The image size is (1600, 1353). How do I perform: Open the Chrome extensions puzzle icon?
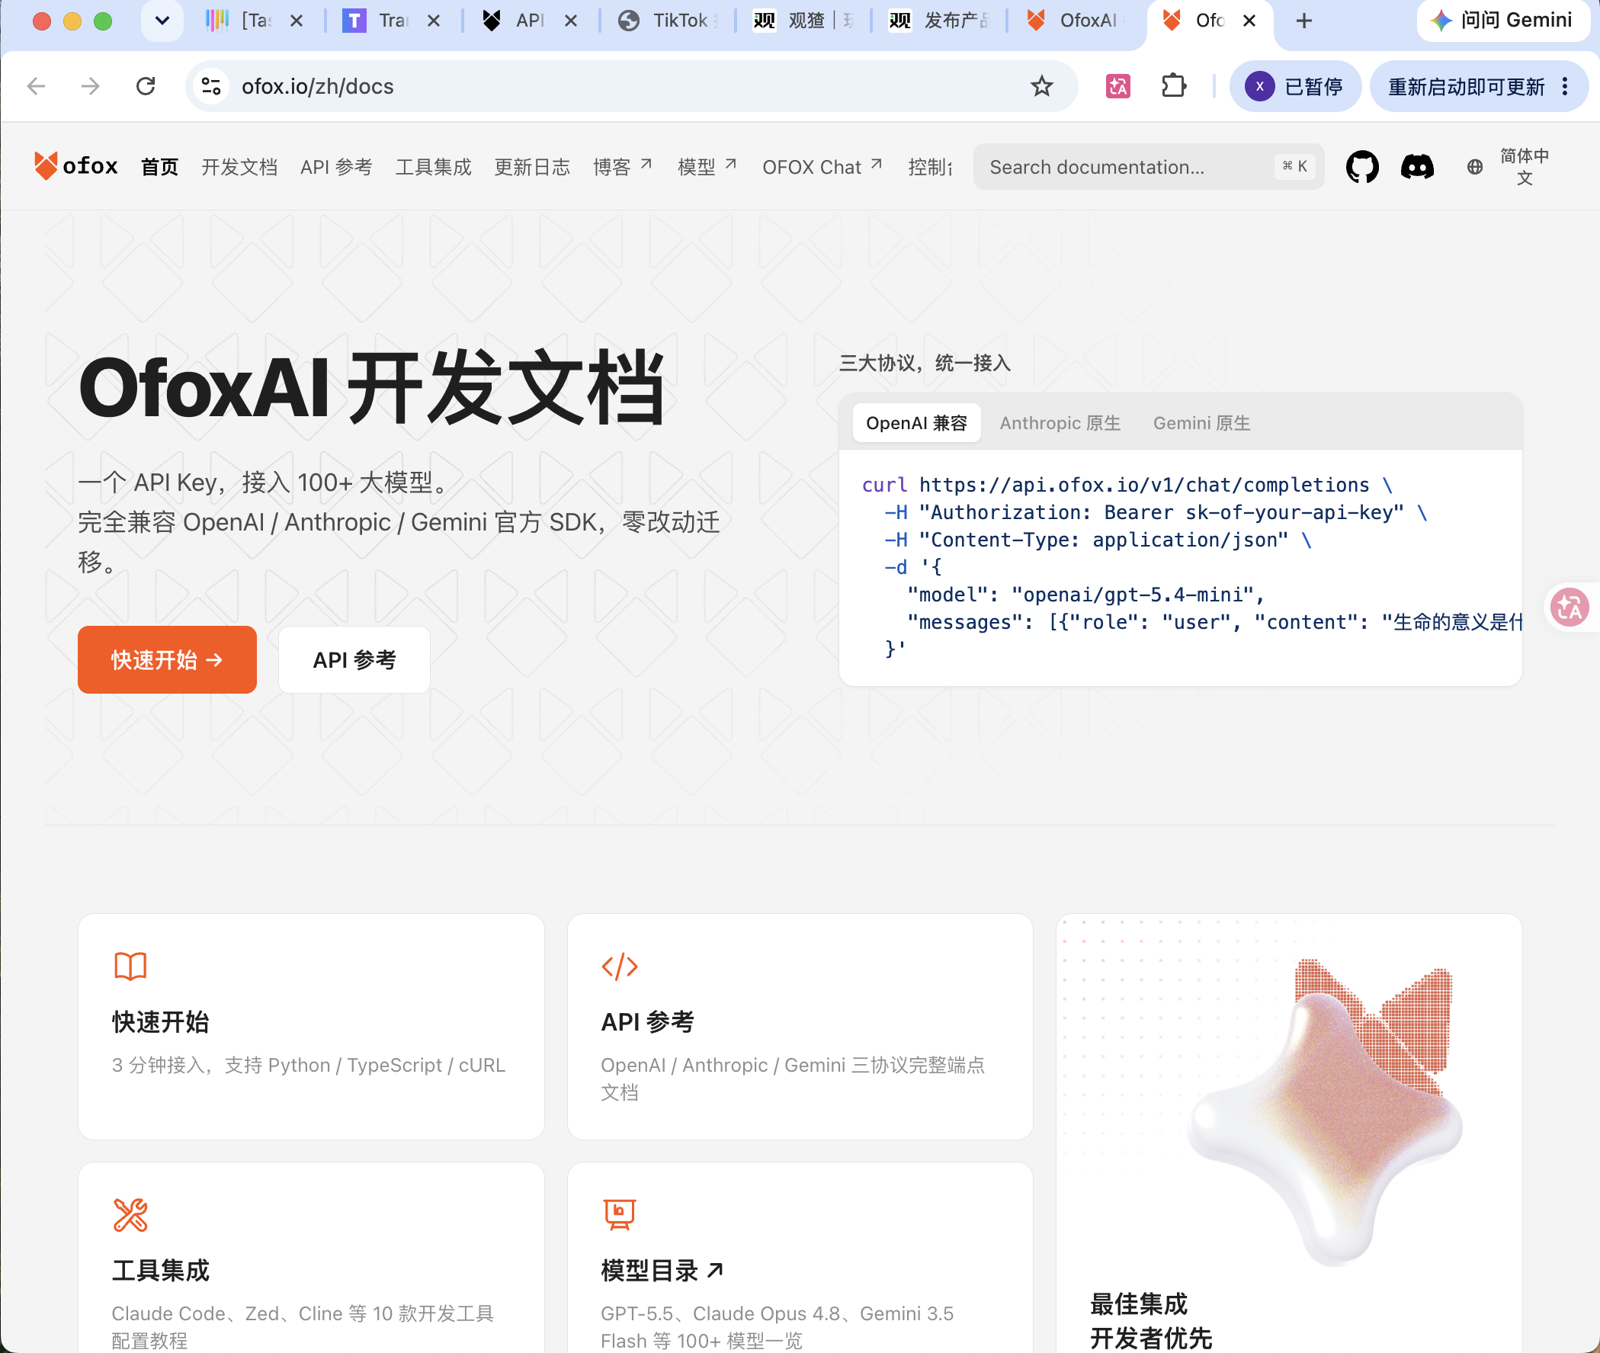pyautogui.click(x=1173, y=86)
